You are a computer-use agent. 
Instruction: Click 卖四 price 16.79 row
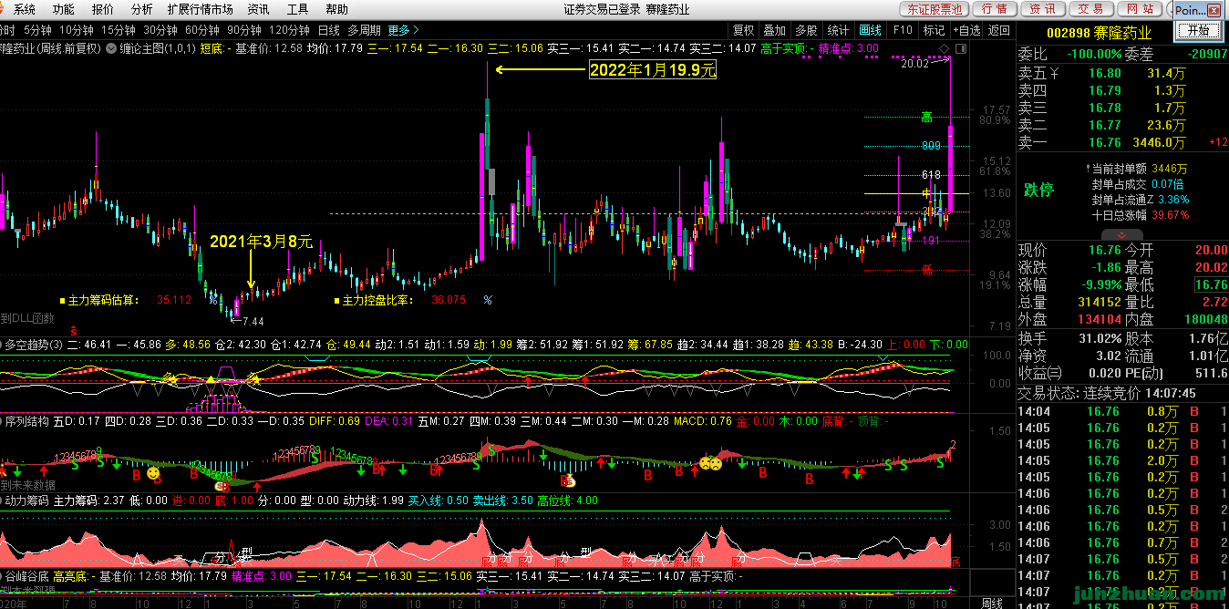tap(1121, 90)
